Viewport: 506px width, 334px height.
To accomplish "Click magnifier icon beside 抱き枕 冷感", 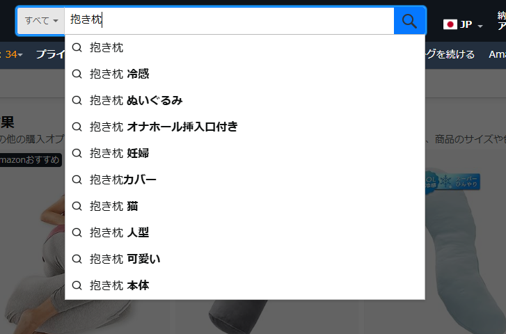I will click(x=77, y=74).
